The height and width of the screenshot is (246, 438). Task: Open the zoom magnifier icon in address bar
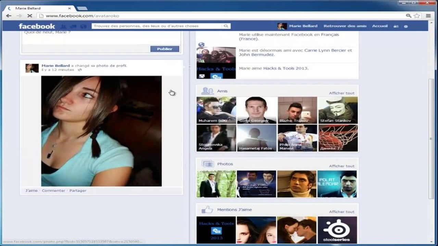coord(409,16)
